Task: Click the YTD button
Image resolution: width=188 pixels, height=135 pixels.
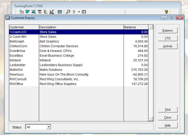Action: point(168,38)
